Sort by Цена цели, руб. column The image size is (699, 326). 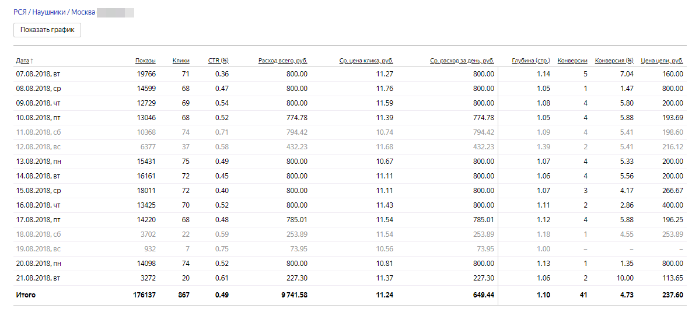tap(662, 60)
